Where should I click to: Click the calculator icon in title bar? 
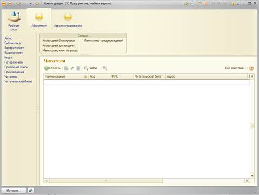coord(200,3)
